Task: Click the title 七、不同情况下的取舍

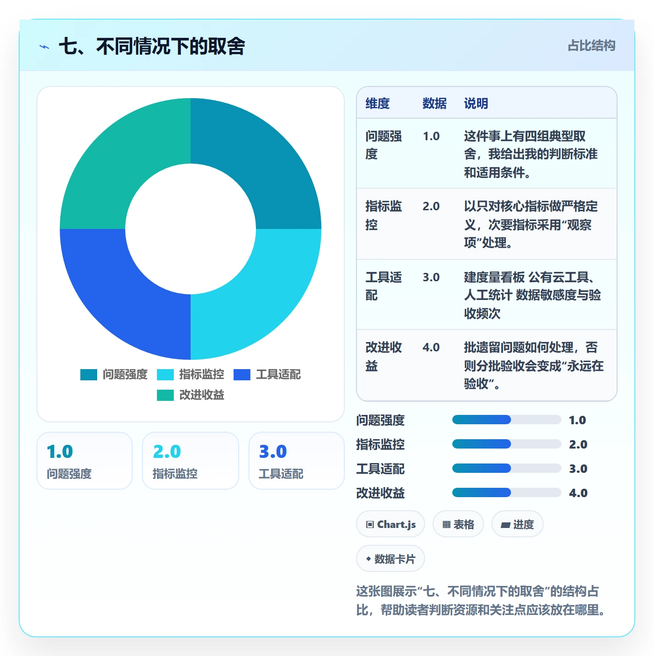Action: (152, 46)
